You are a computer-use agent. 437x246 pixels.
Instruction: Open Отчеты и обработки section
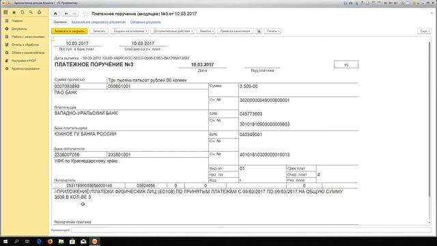(x=25, y=44)
